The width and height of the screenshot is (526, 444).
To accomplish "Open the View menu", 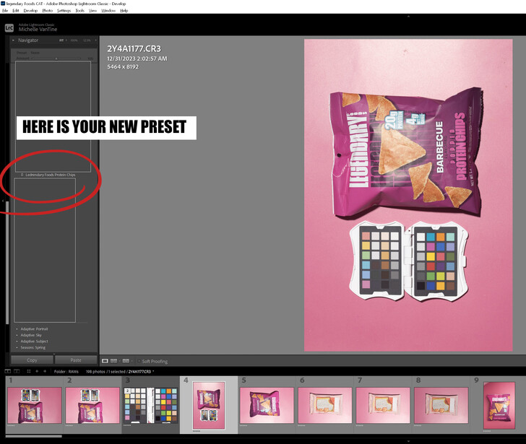I will 93,11.
